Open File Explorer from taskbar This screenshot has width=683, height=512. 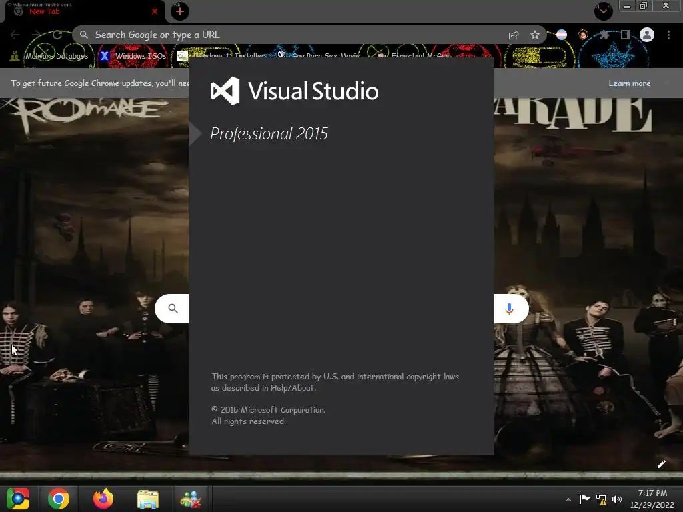point(148,499)
